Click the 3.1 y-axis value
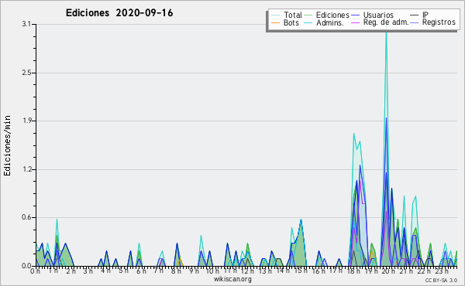The image size is (465, 286). (x=26, y=24)
